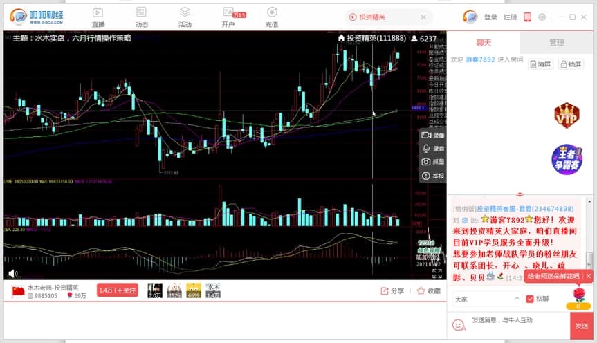Click the room title 投资精英(111888)
The width and height of the screenshot is (597, 343).
coord(376,38)
